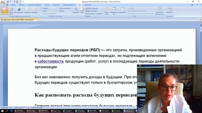Save document via quick access toolbar

pos(8,2)
